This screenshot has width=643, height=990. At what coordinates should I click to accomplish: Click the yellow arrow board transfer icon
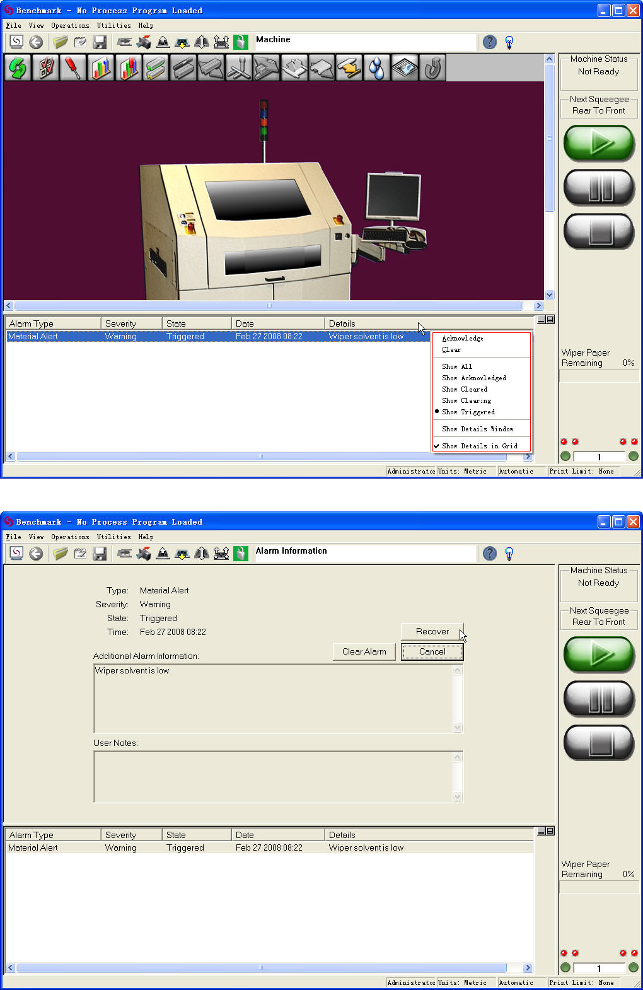click(349, 67)
